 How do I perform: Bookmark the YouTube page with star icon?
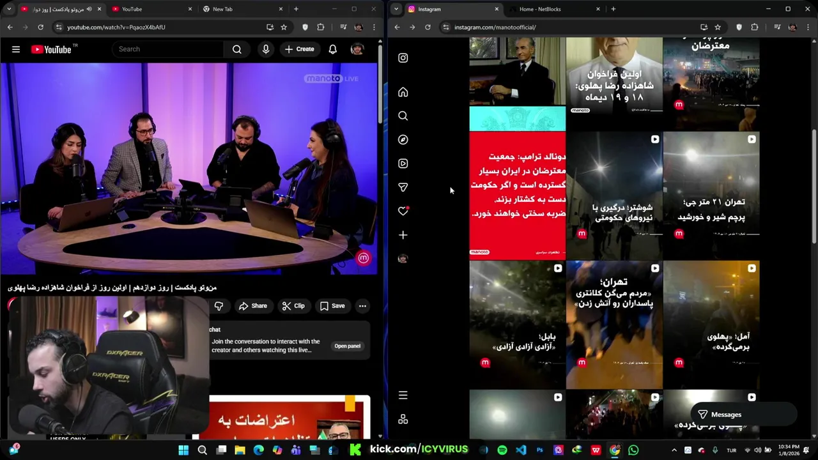pos(284,27)
